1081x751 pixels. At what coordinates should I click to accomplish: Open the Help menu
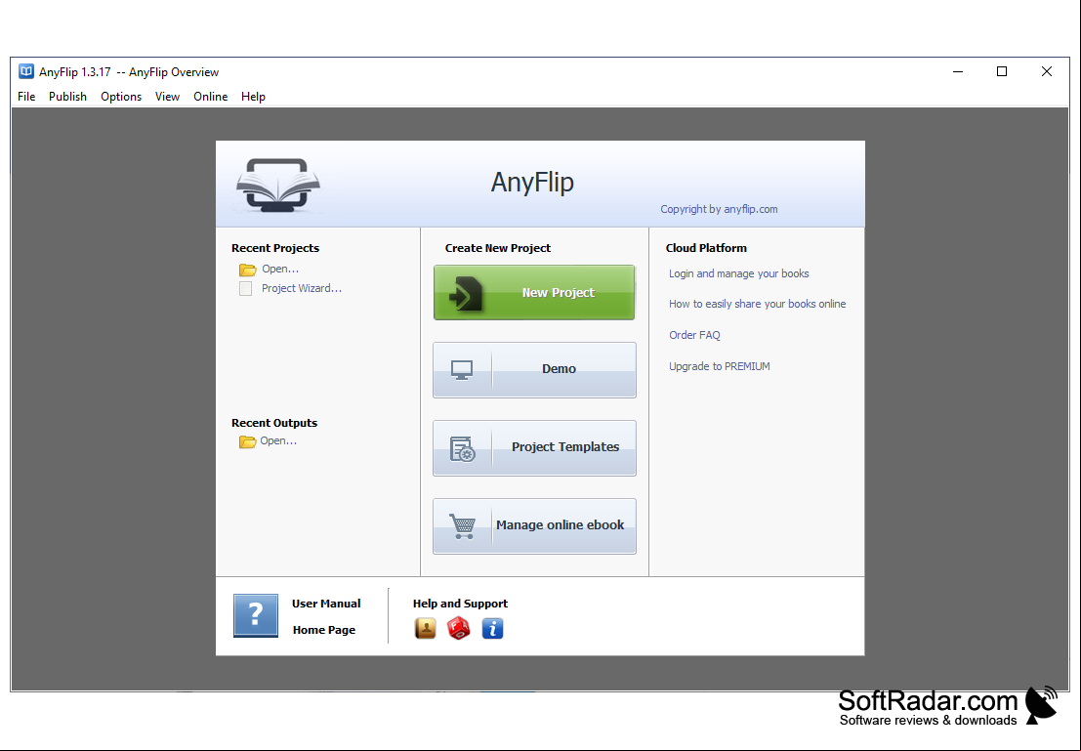click(253, 97)
